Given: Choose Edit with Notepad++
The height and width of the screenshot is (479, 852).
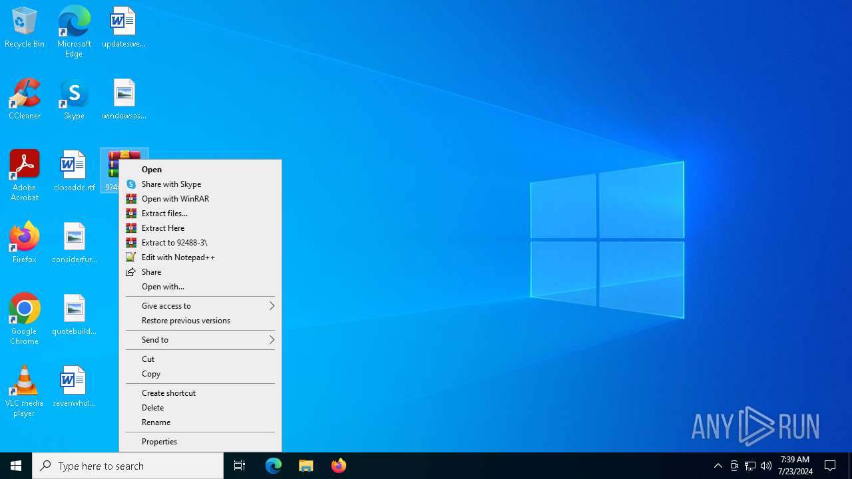Looking at the screenshot, I should [x=200, y=257].
